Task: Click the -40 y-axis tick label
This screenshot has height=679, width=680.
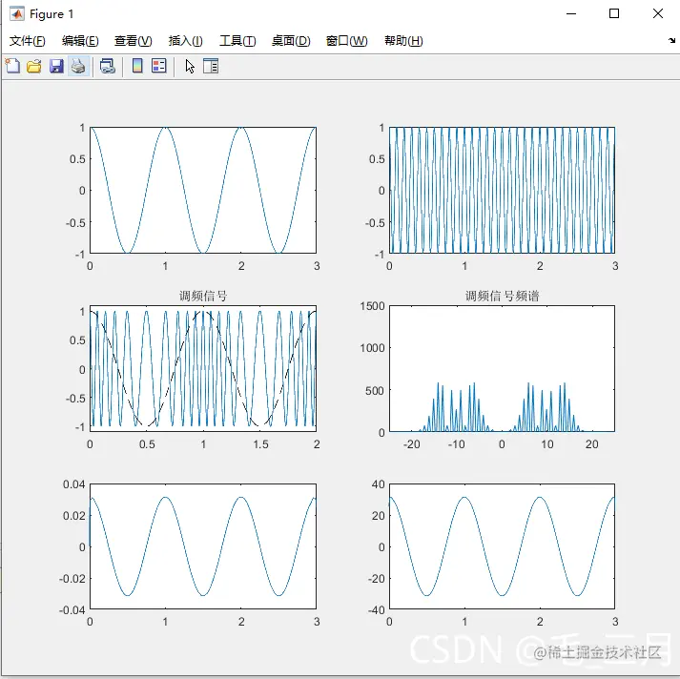Action: click(376, 610)
